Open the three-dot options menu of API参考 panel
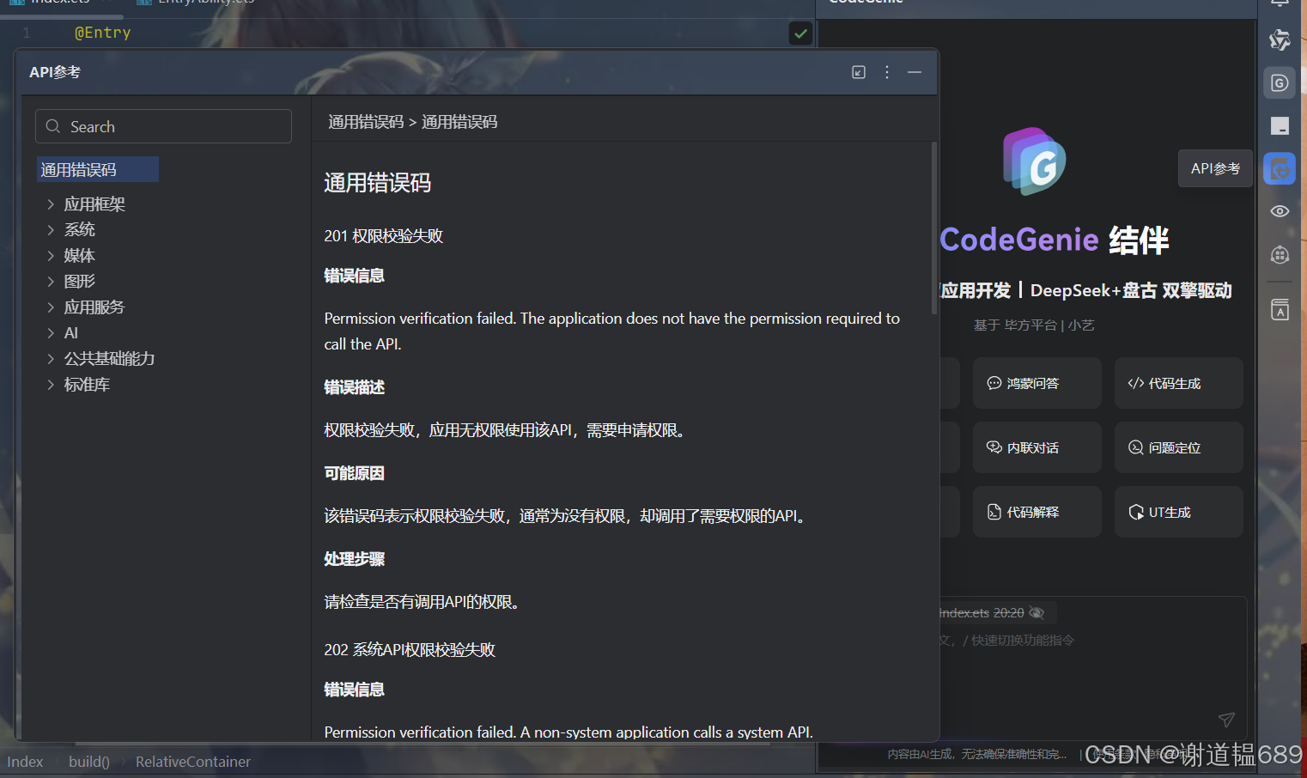The height and width of the screenshot is (778, 1307). pos(887,72)
